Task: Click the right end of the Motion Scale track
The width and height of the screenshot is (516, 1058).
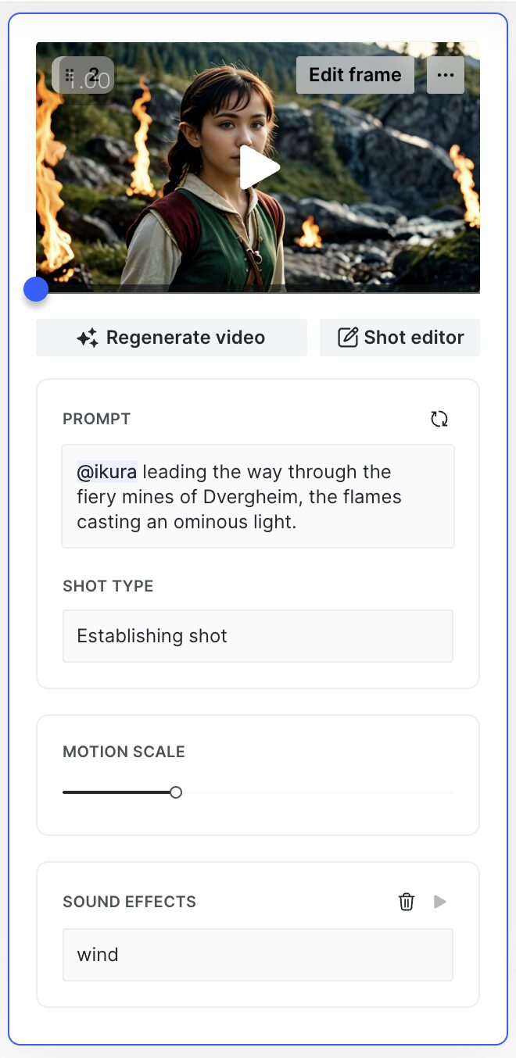Action: click(450, 792)
